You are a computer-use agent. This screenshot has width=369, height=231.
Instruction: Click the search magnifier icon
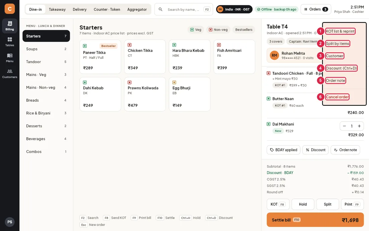point(160,9)
